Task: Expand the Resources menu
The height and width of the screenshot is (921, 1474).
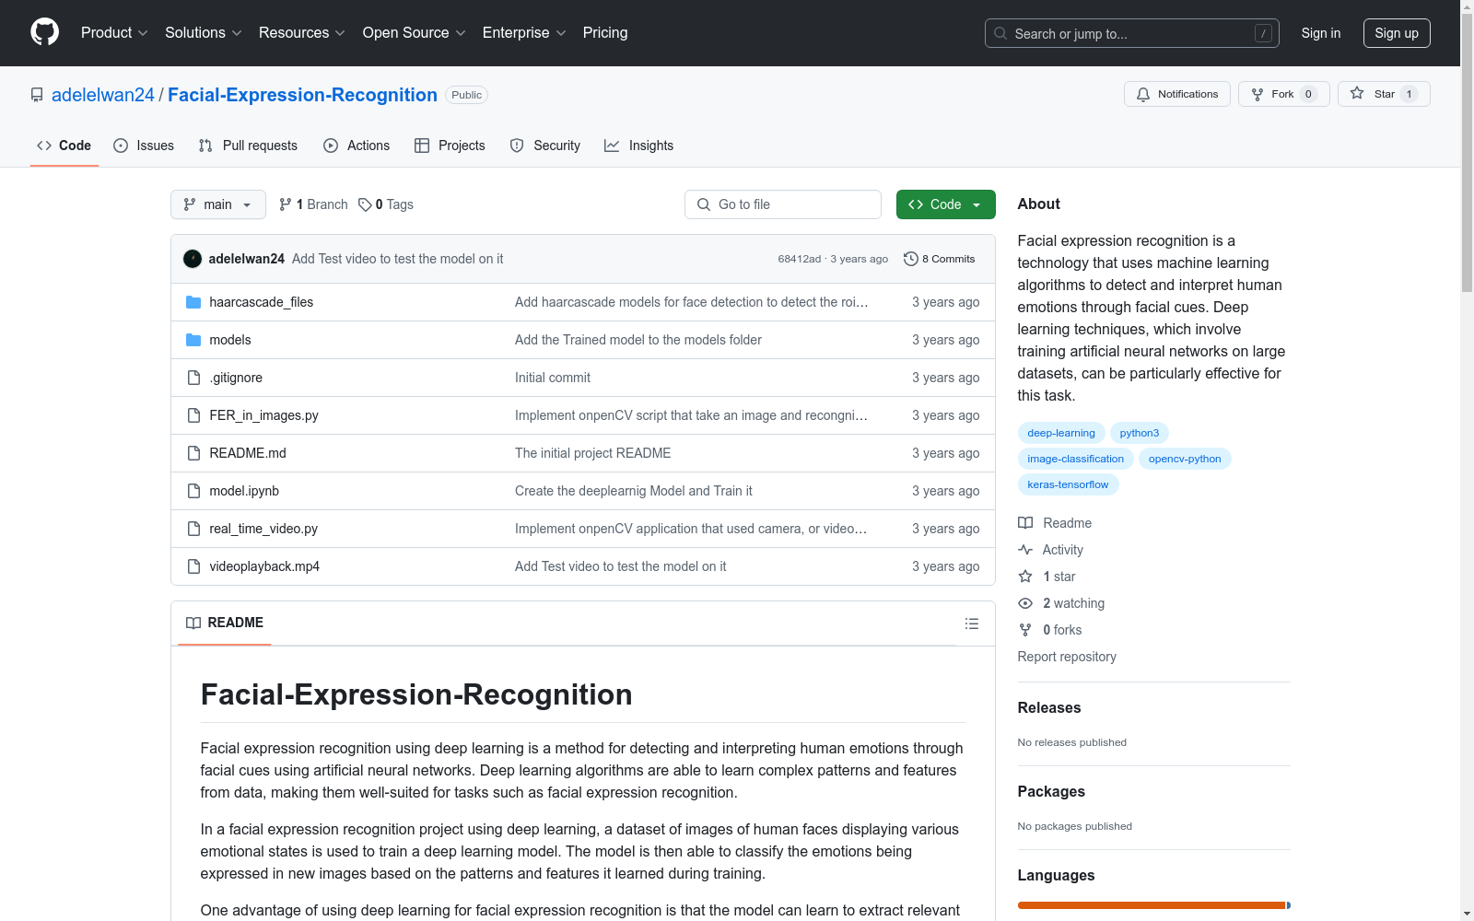Action: pyautogui.click(x=302, y=33)
